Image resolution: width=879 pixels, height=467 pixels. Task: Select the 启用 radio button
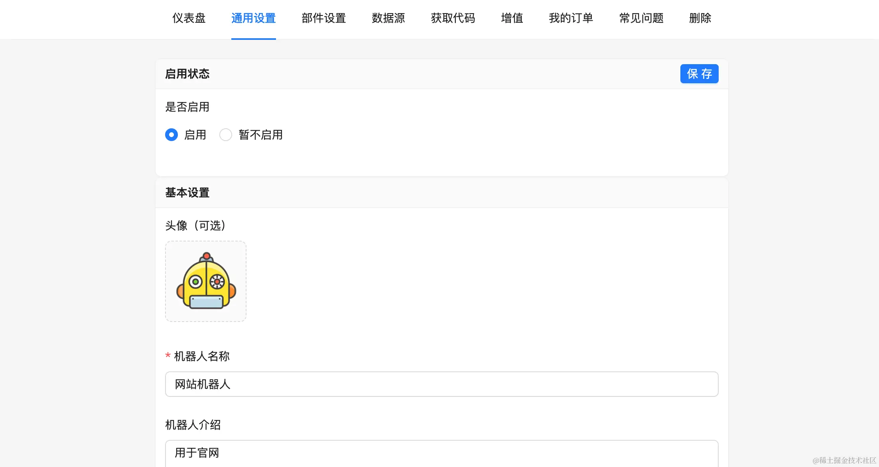coord(171,135)
